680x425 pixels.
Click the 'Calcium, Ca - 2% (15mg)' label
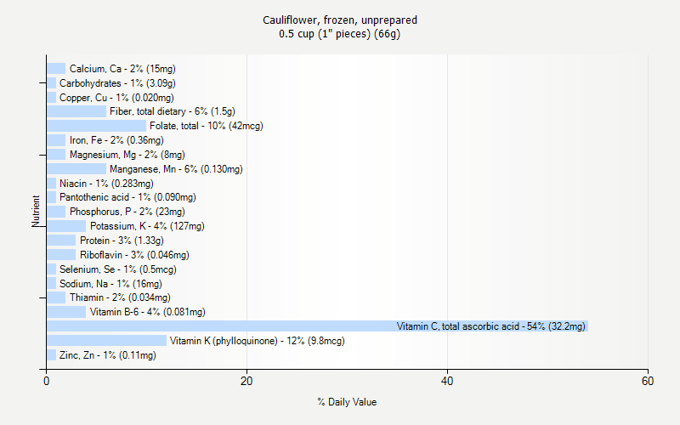(122, 69)
